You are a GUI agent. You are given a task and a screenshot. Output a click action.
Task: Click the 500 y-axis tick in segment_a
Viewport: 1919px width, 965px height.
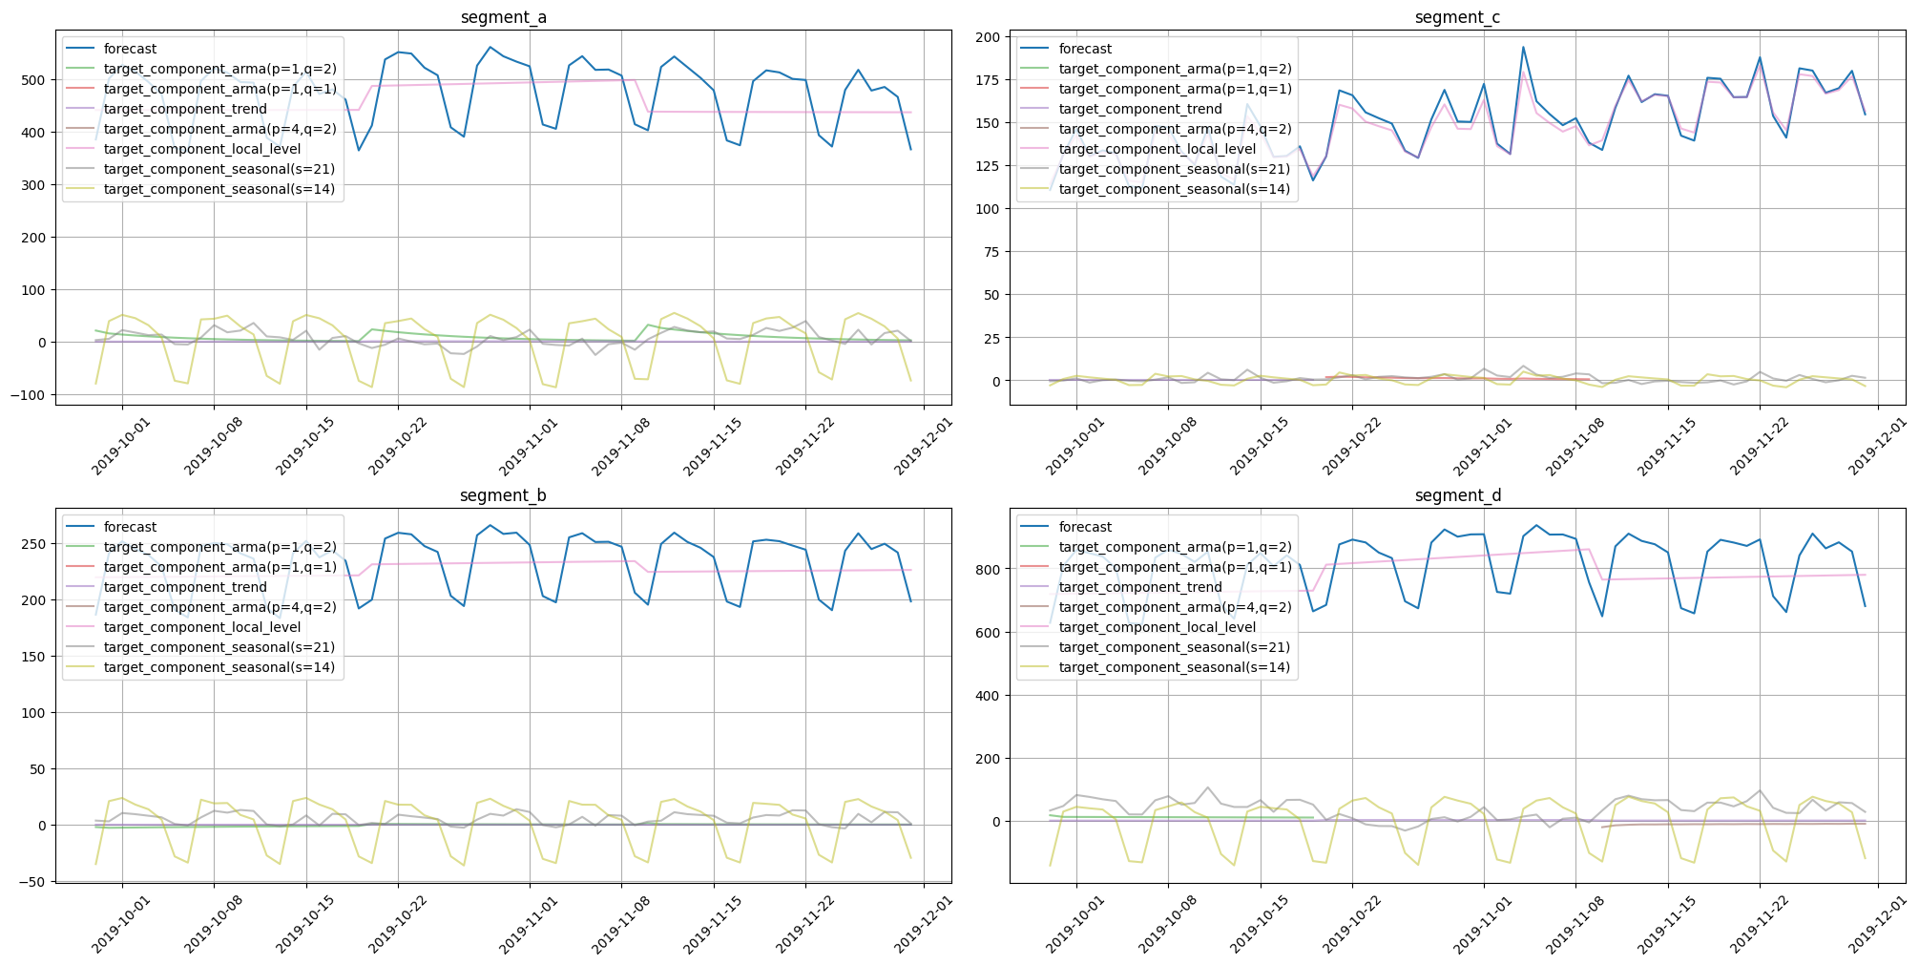click(34, 79)
